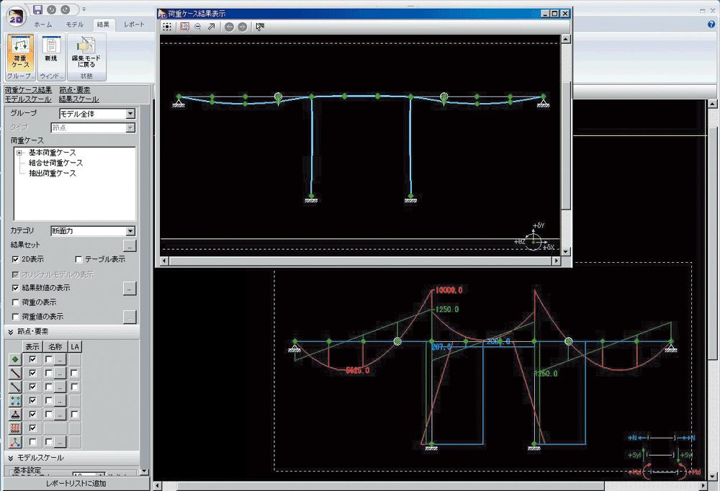Click the help question mark icon
Screen dimensions: 720x491
coord(711,24)
